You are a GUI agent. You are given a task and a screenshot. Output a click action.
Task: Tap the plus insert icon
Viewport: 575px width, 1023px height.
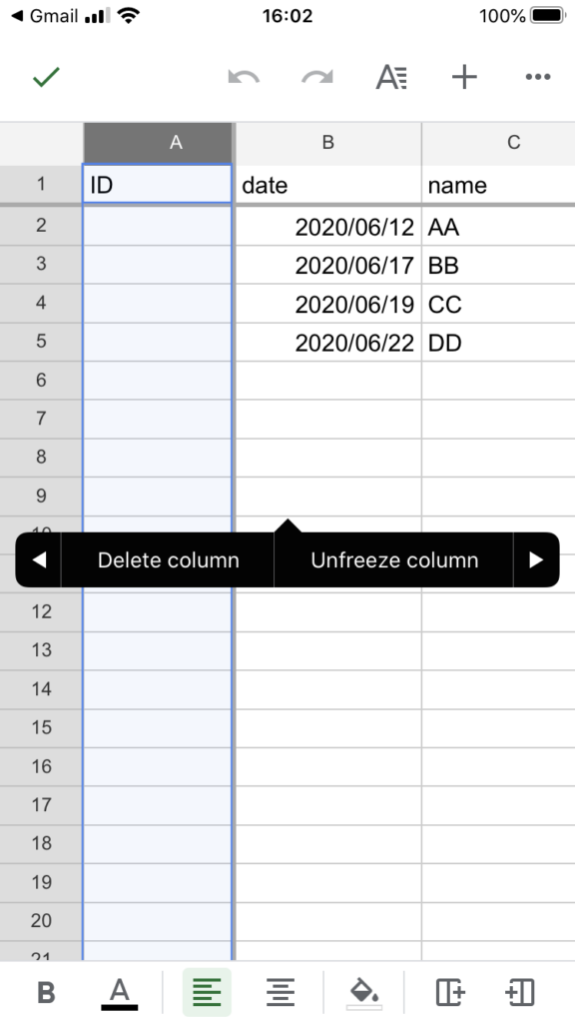[465, 77]
